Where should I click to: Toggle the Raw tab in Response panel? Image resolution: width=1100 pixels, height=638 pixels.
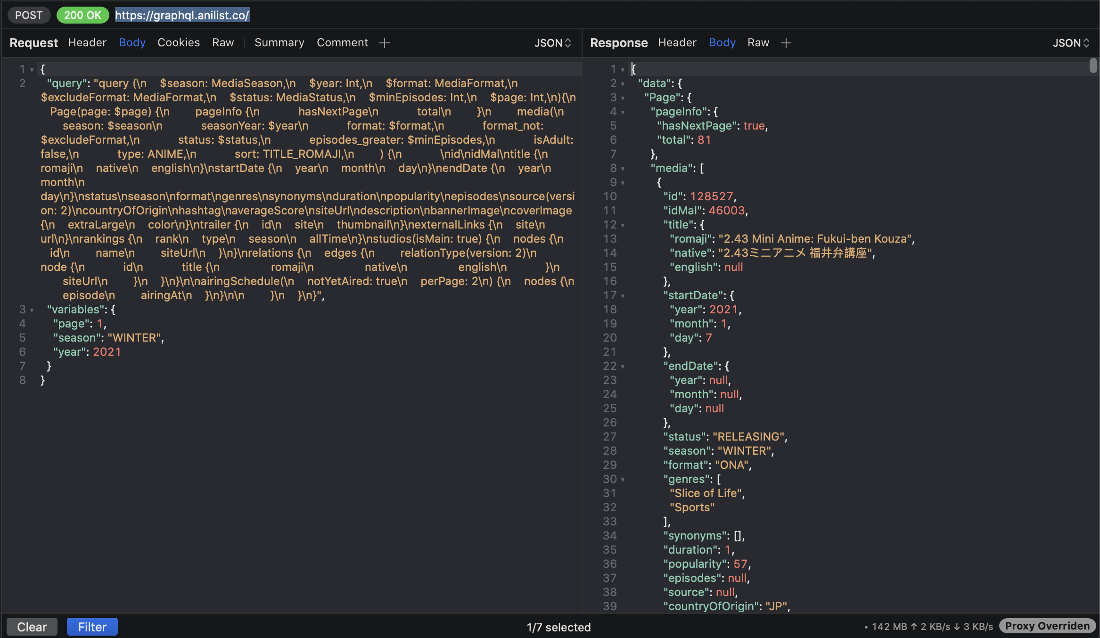pyautogui.click(x=758, y=42)
